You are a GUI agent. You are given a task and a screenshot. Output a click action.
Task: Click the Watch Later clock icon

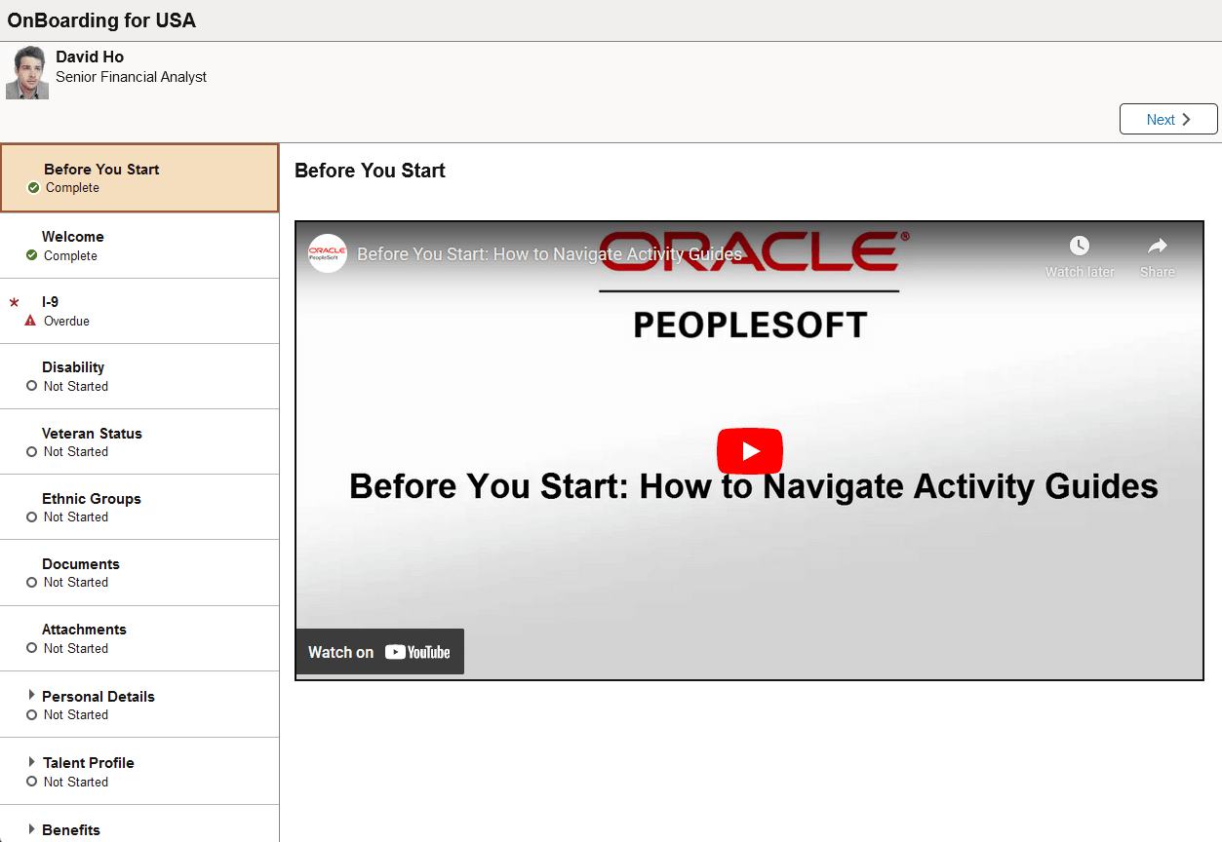pyautogui.click(x=1079, y=246)
